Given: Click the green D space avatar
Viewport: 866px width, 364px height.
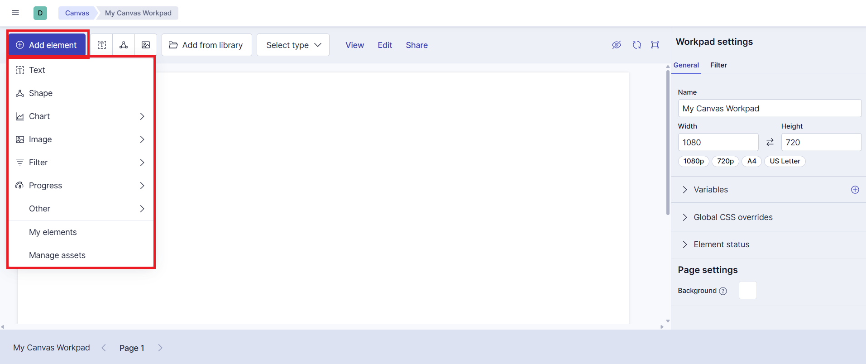Looking at the screenshot, I should (40, 13).
